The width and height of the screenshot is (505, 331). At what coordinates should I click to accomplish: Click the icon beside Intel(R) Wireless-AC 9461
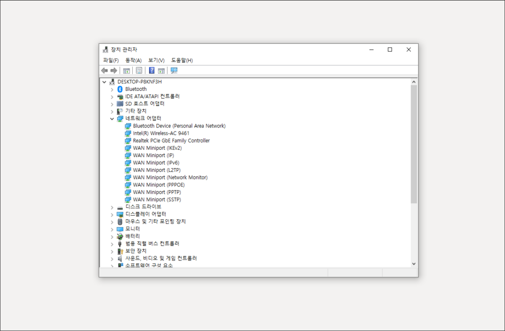(128, 134)
